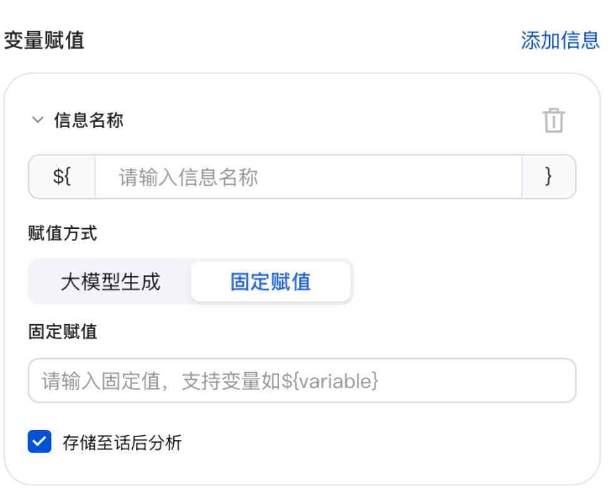Viewport: 612px width, 495px height.
Task: Switch assignment from fixed to 大模型生成
Action: click(x=110, y=281)
